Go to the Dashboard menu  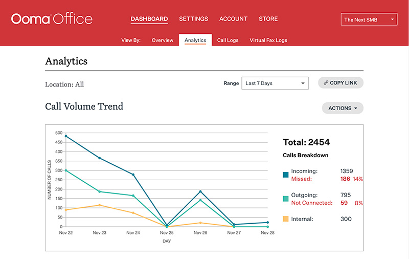(149, 19)
